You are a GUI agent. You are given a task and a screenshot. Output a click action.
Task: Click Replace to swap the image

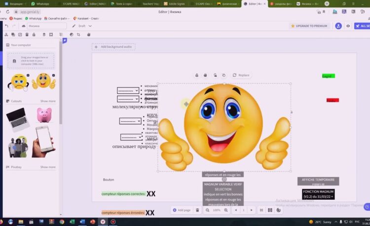[240, 75]
